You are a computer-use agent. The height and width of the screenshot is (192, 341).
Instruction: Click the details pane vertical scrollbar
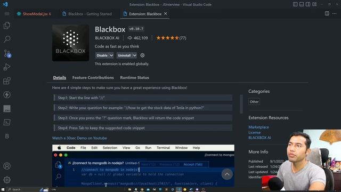tap(241, 104)
